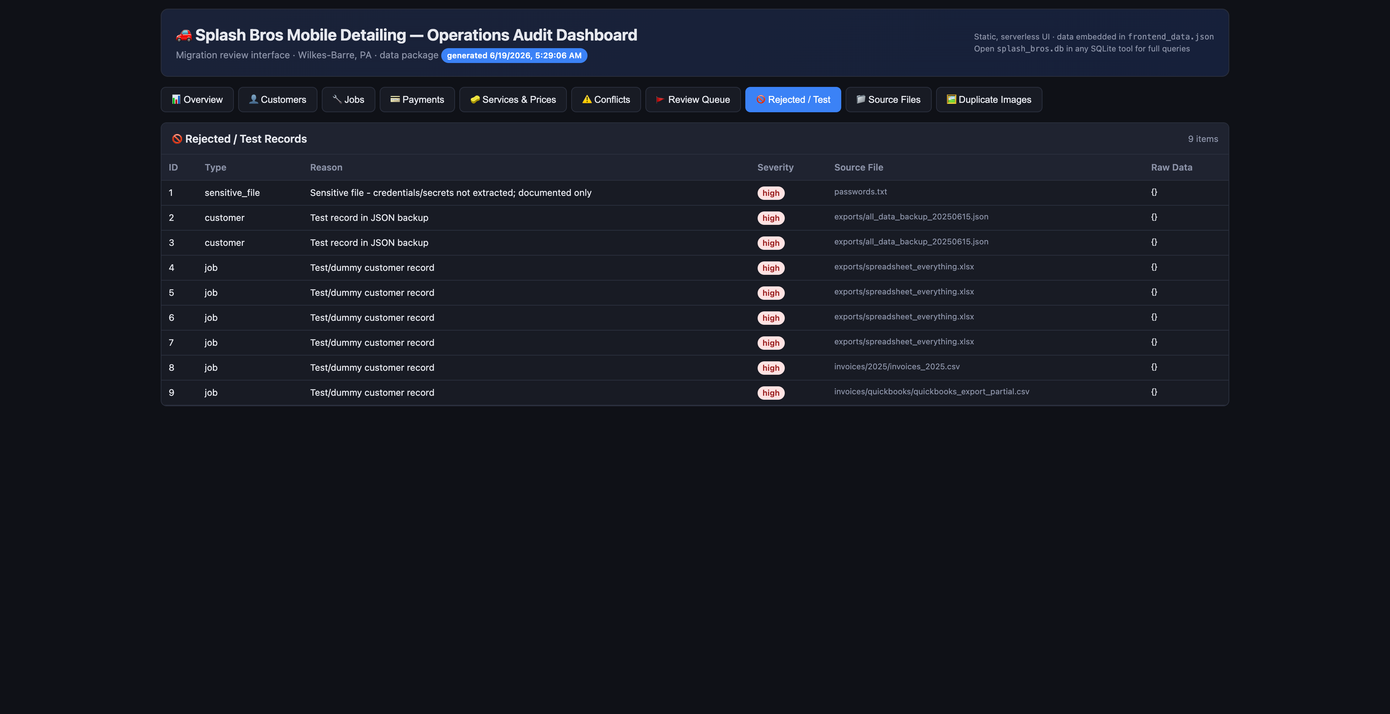Click the frontend_data.json filename in the header
This screenshot has width=1390, height=714.
(1170, 37)
